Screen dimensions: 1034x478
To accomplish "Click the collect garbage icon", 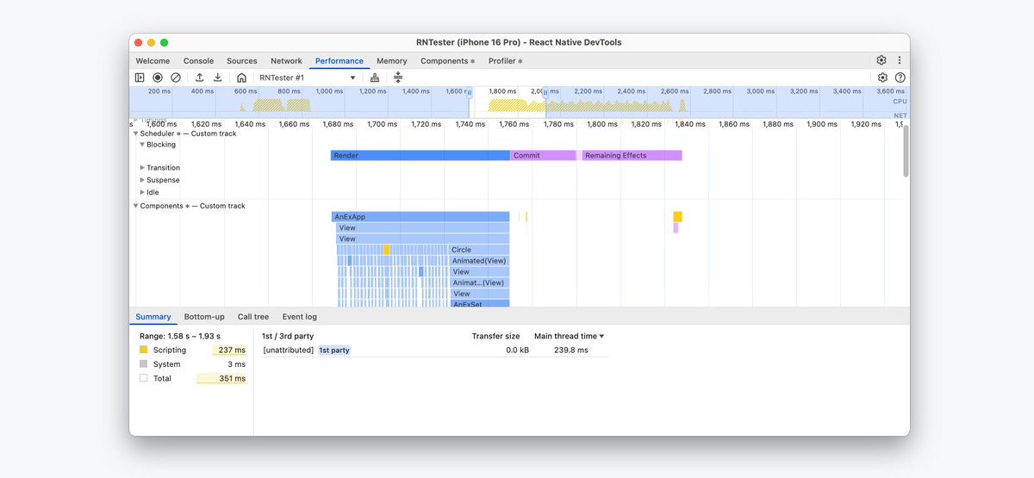I will [374, 78].
